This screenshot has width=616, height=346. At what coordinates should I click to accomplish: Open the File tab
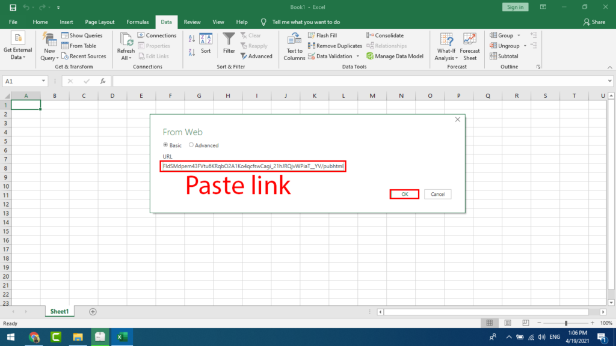13,22
